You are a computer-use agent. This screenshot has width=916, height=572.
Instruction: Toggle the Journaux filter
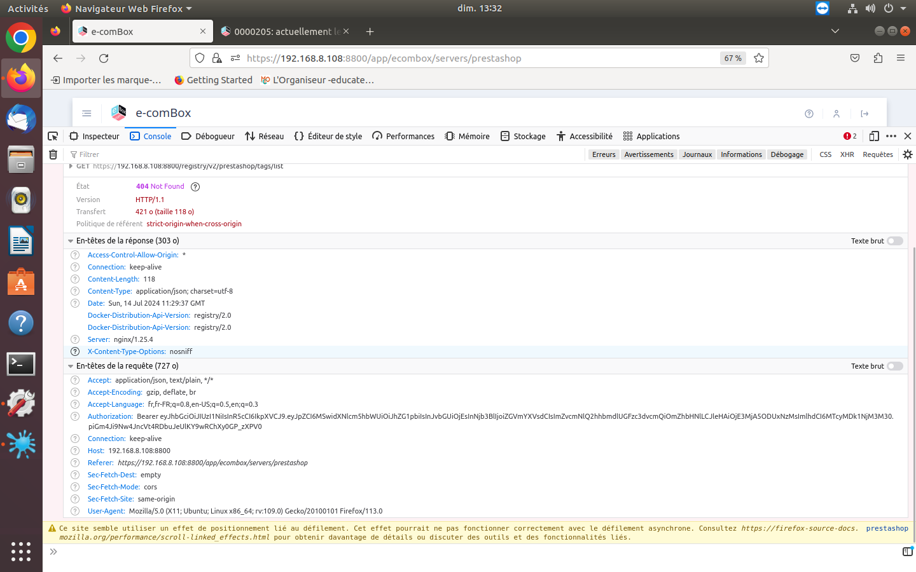[x=697, y=154]
